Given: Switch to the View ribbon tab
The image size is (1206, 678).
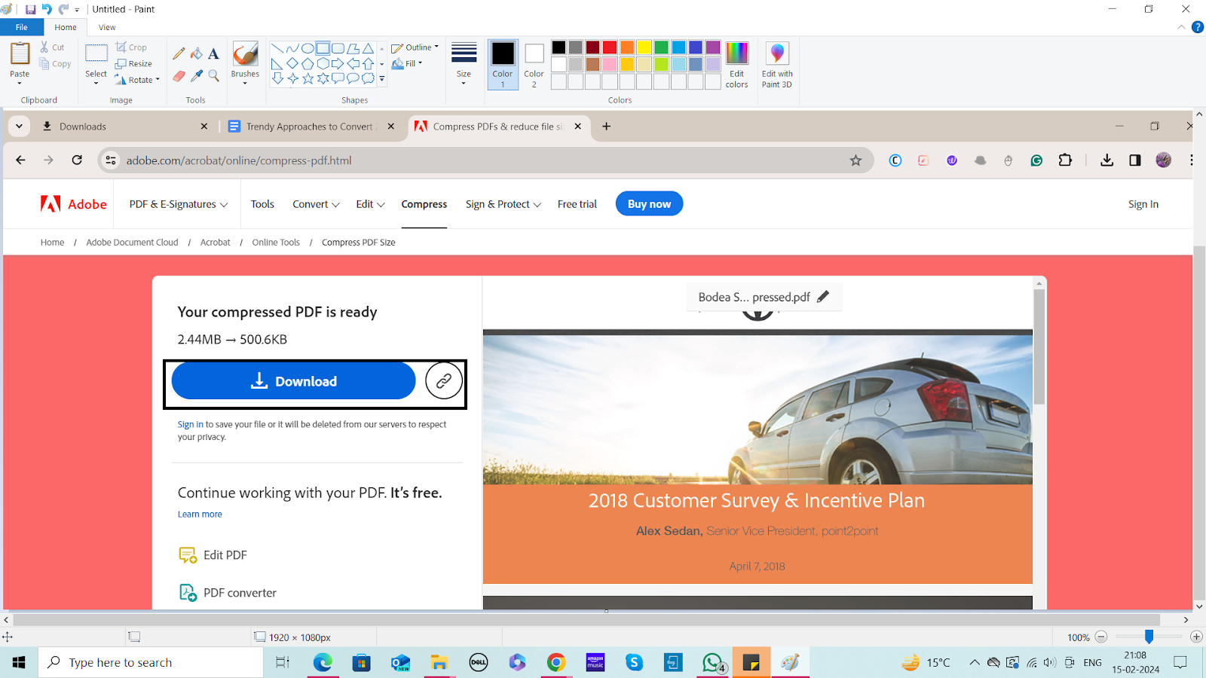Looking at the screenshot, I should [107, 27].
